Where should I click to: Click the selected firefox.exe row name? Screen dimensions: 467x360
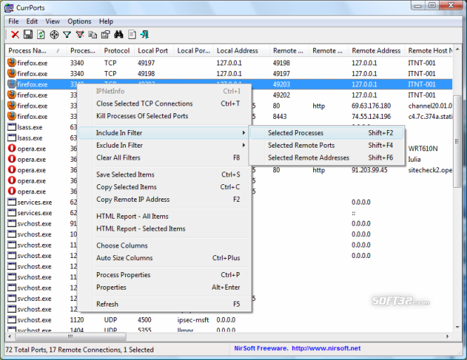click(32, 84)
